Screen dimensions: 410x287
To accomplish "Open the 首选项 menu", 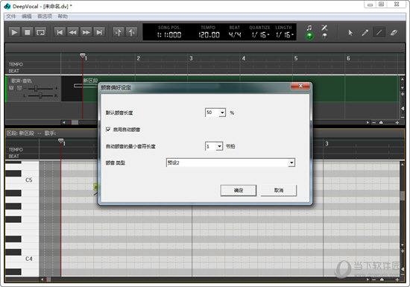I will coord(45,16).
